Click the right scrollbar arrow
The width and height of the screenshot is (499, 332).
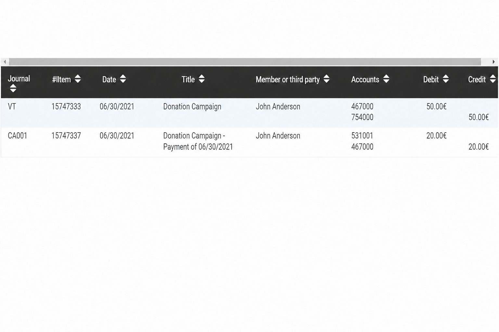[x=493, y=62]
